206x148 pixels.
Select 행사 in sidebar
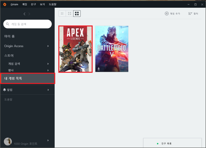pos(11,70)
